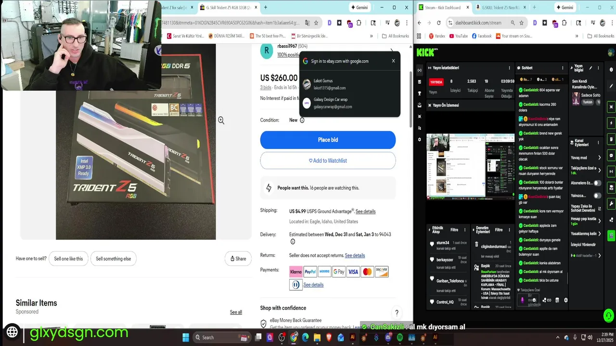This screenshot has height=346, width=616.
Task: Open the Sell something else option
Action: pyautogui.click(x=113, y=259)
